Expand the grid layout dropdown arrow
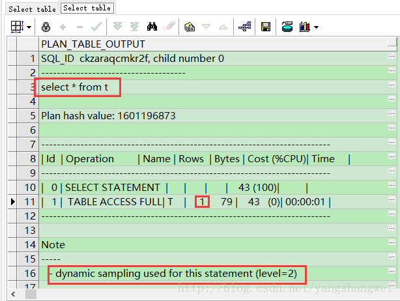Screen dimensions: 400x301 [29, 27]
